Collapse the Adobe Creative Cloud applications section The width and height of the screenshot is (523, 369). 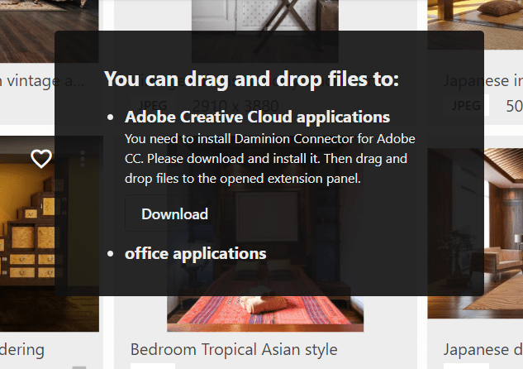(x=257, y=117)
